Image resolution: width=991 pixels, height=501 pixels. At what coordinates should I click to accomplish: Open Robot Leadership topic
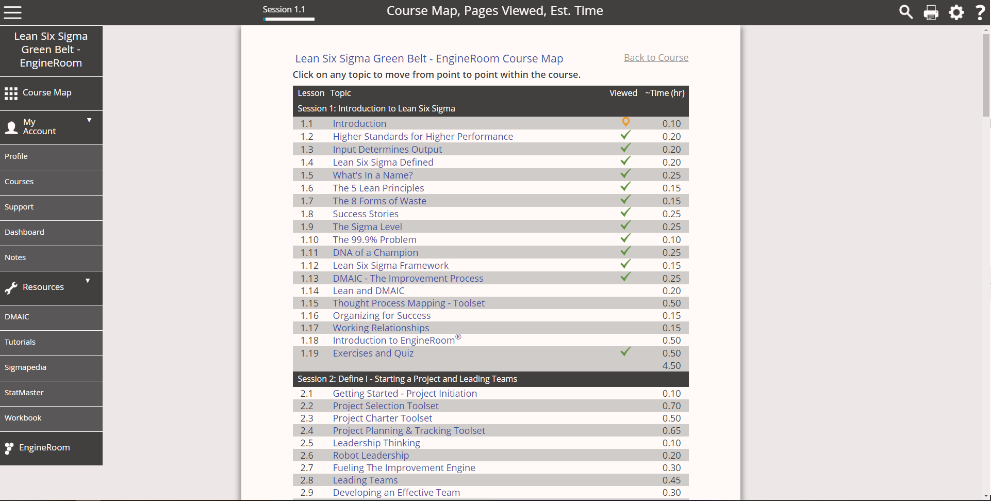(x=371, y=456)
